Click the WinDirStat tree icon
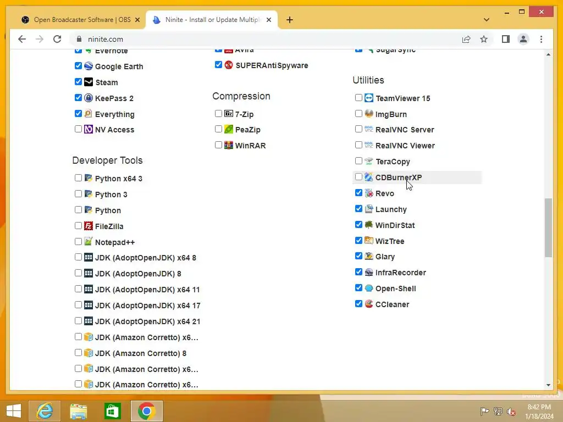Screen dimensions: 563x422 coord(369,225)
